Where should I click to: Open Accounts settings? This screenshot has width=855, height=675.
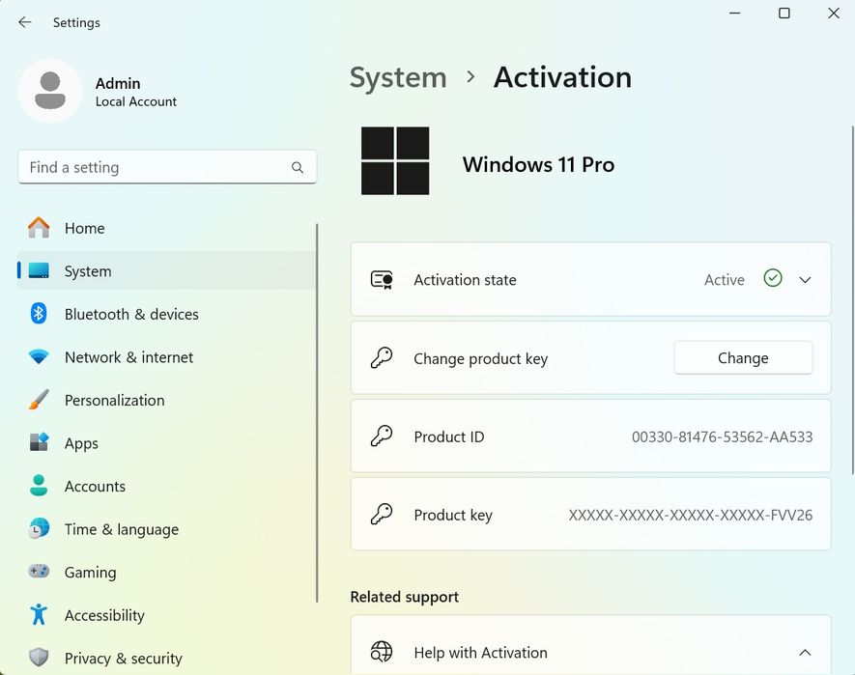click(166, 486)
